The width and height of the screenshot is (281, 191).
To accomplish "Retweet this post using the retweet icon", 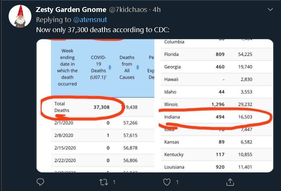I will coord(104,182).
